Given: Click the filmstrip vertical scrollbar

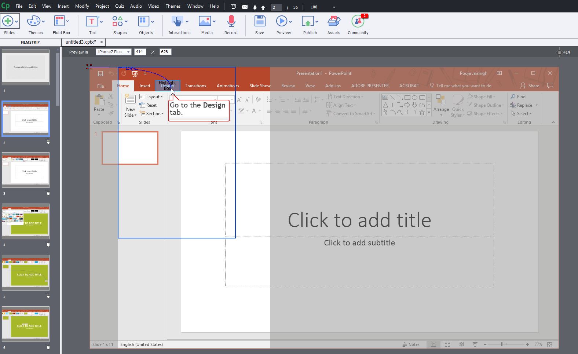Looking at the screenshot, I should tap(58, 79).
